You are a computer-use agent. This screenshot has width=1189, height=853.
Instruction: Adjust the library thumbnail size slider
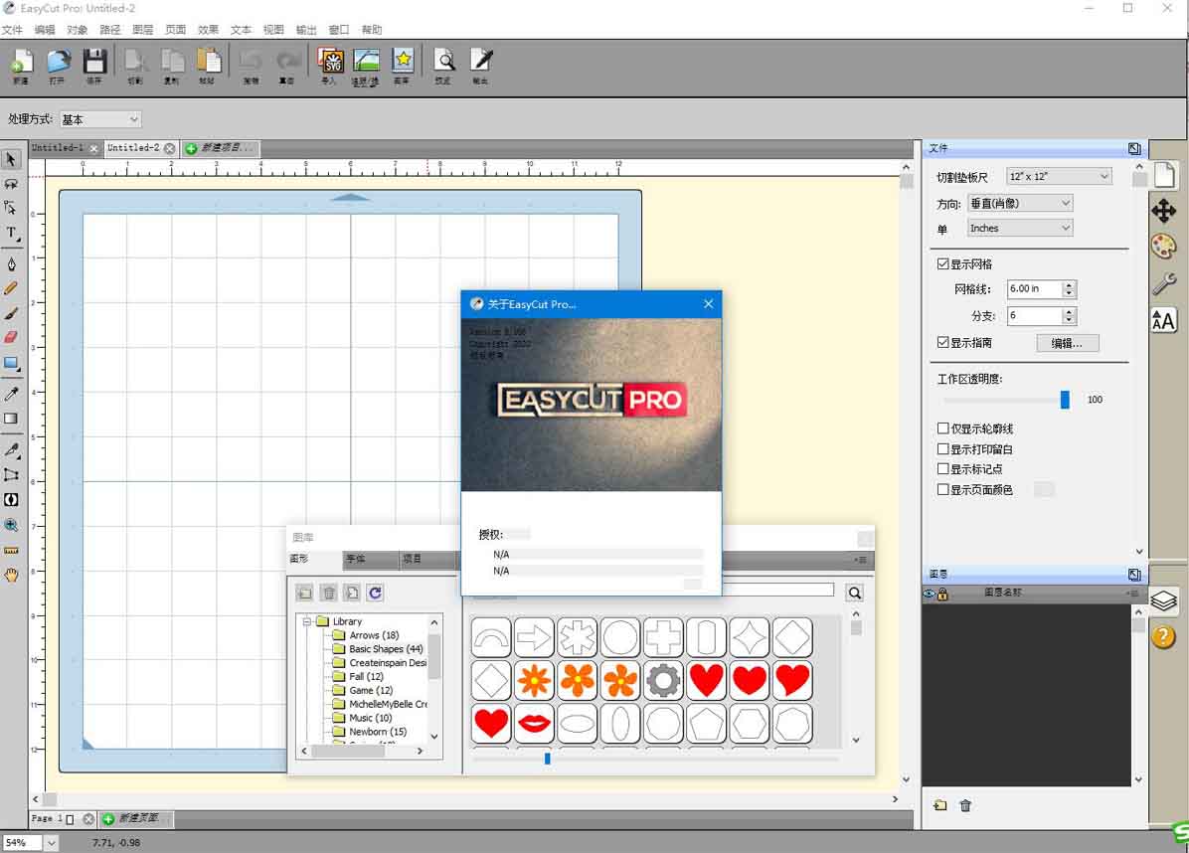(x=548, y=759)
